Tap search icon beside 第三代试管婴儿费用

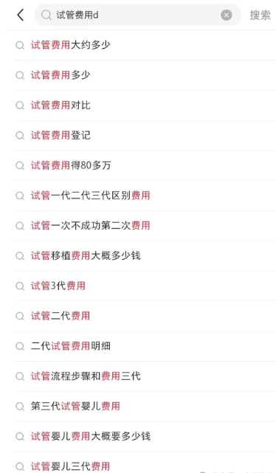(20, 407)
